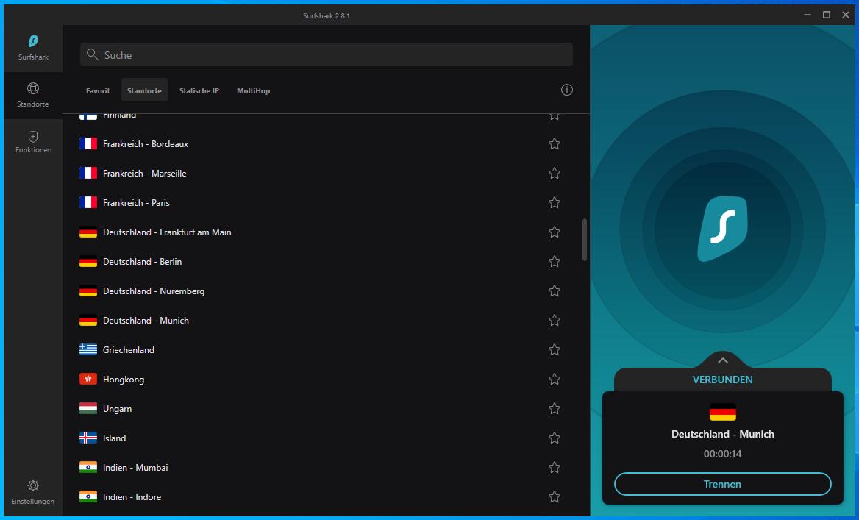
Task: Open the Funktionen shield icon
Action: [33, 137]
